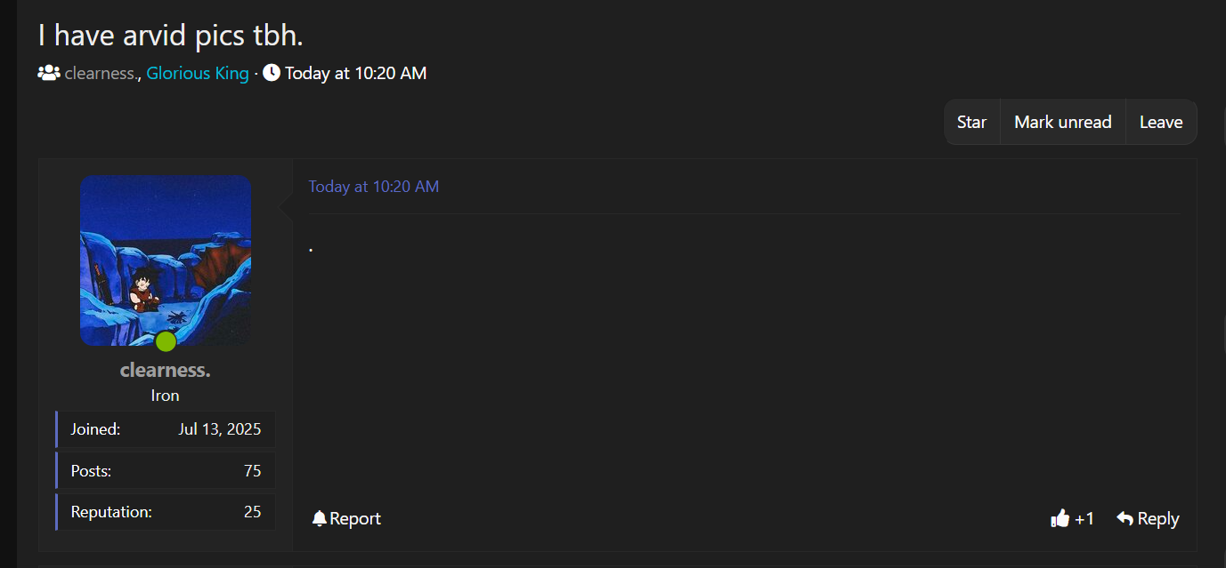Screen dimensions: 1226x568
Task: Click the participants group icon
Action: coord(48,73)
